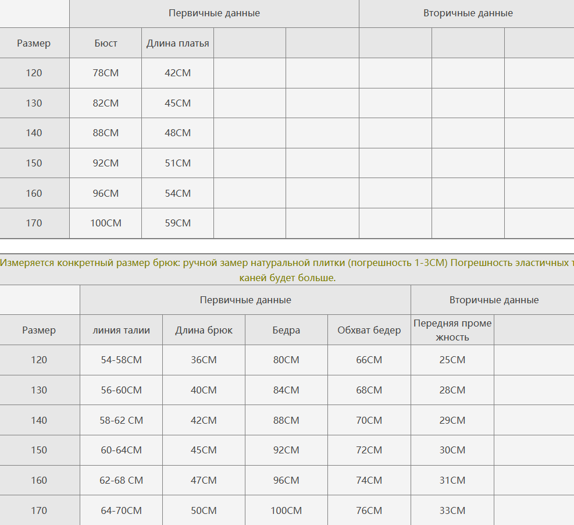Click the '100CM' hips cell in trousers table

pyautogui.click(x=286, y=510)
